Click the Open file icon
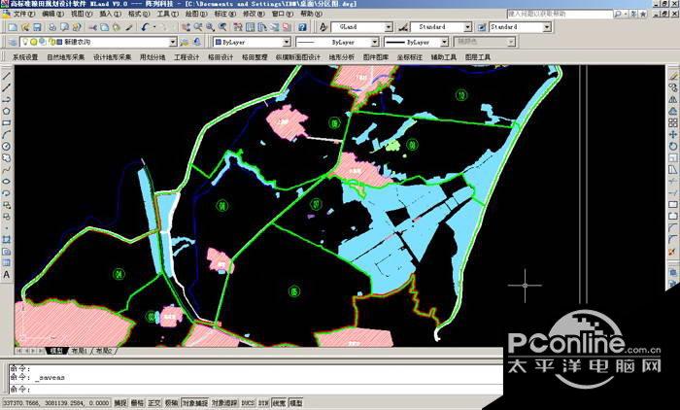Image resolution: width=680 pixels, height=410 pixels. (x=25, y=27)
